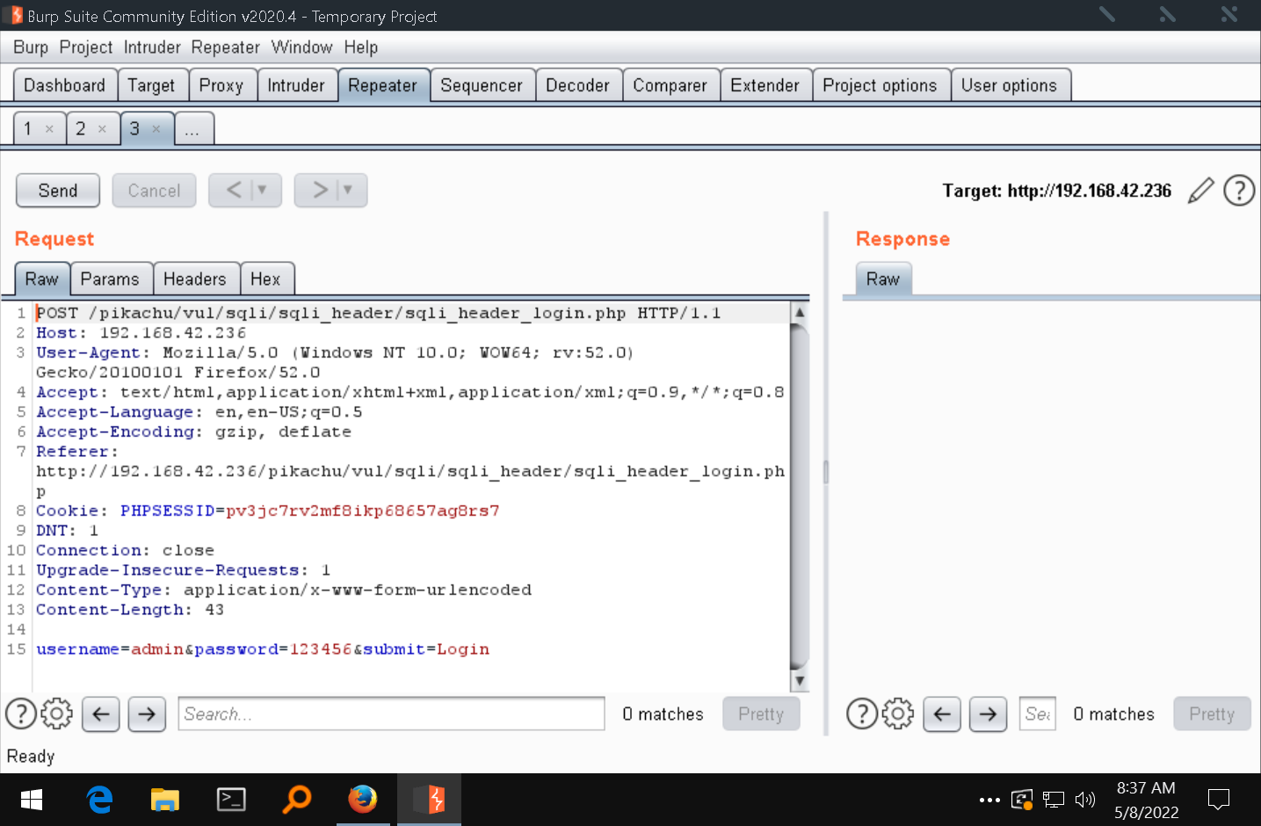Screen dimensions: 1261x826
Task: Click the username=admin body parameter
Action: pos(110,649)
